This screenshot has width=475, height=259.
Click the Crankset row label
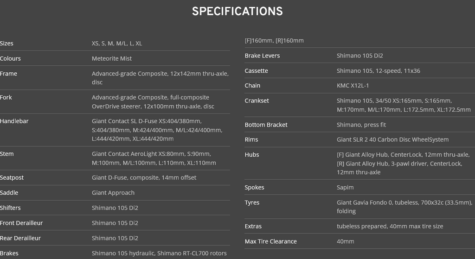coord(257,101)
